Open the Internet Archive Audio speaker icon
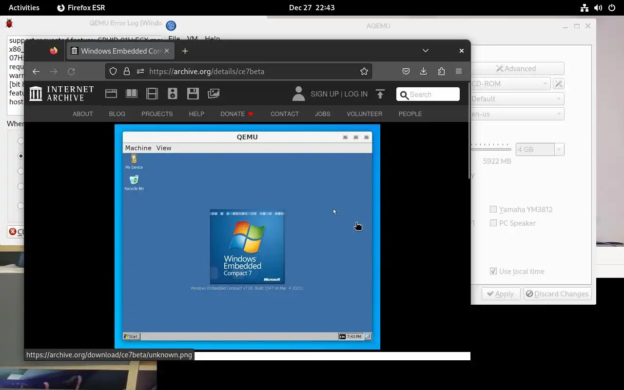Viewport: 624px width, 390px height. 173,94
